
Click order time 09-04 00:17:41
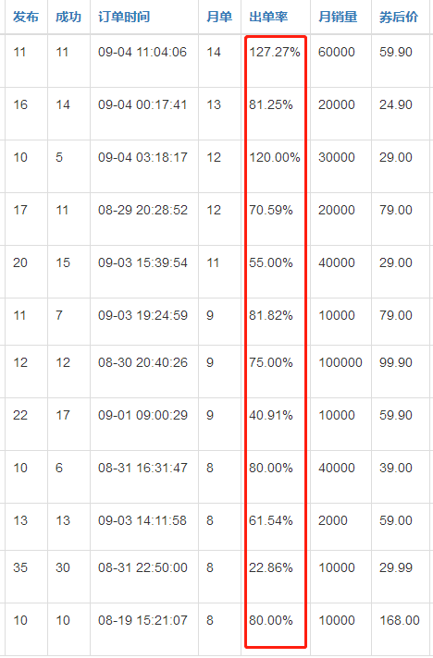coord(142,105)
